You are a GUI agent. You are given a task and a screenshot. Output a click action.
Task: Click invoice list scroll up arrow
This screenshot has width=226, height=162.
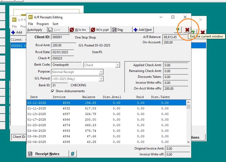pos(188,102)
